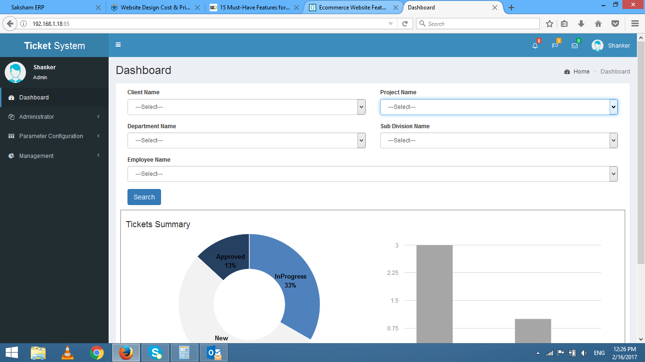
Task: Open the Client Name dropdown
Action: 246,107
